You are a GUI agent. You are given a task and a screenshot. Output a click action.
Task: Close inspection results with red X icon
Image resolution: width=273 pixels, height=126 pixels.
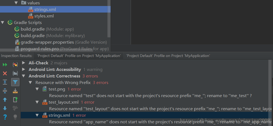coord(5,73)
